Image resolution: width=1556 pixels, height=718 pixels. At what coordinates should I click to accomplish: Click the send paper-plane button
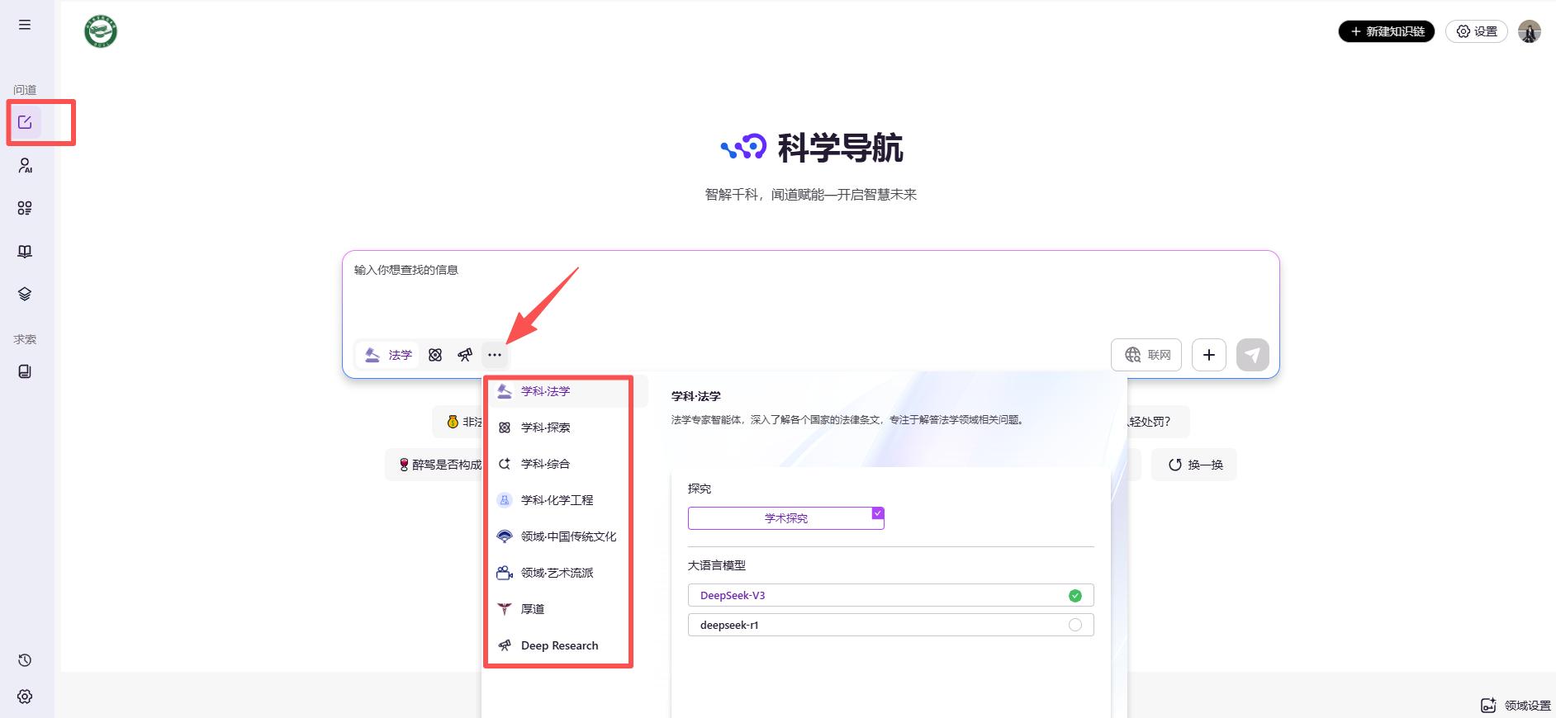point(1252,355)
